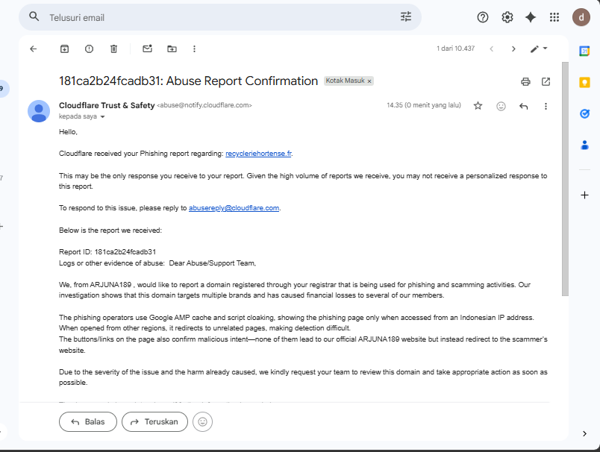Reply using the arrow icon in header
This screenshot has width=600, height=452.
tap(524, 107)
